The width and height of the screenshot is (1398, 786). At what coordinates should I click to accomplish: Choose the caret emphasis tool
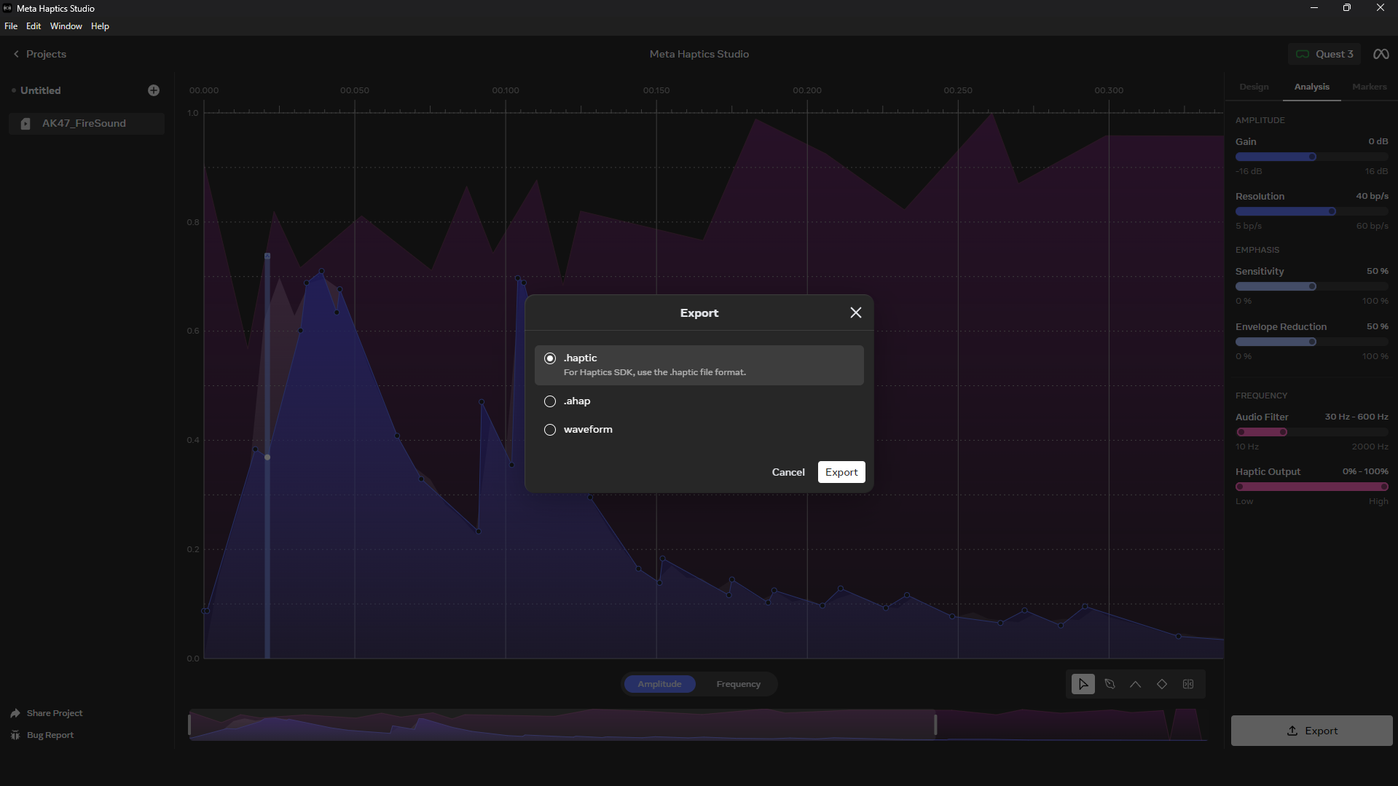pyautogui.click(x=1136, y=684)
